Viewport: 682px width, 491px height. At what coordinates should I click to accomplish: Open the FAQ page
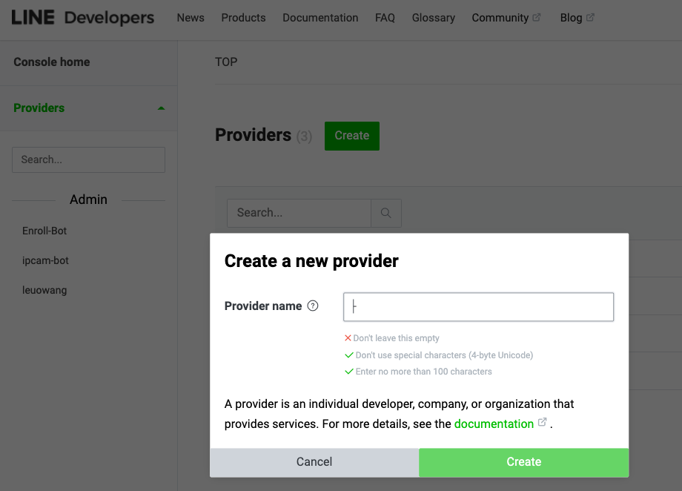click(x=385, y=18)
